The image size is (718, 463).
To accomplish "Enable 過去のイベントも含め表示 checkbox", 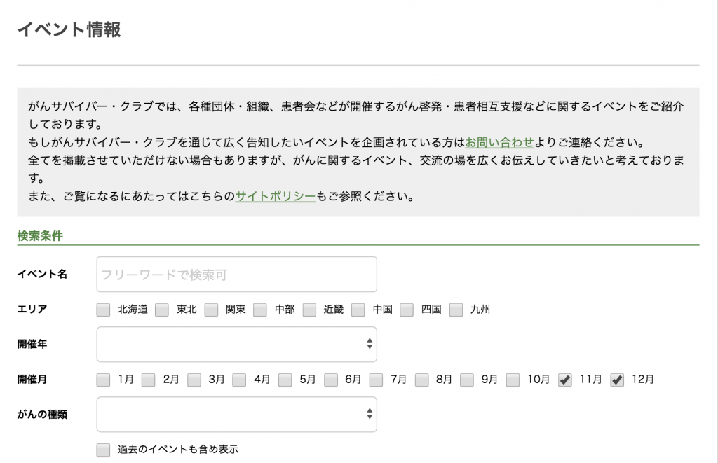I will pyautogui.click(x=104, y=450).
